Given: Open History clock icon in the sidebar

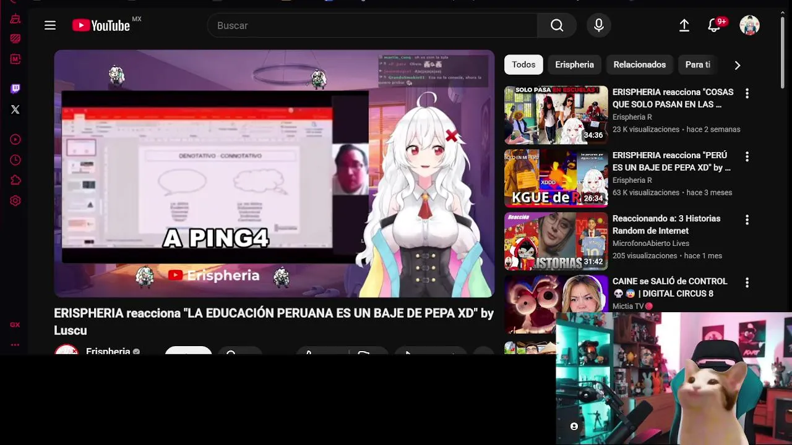Looking at the screenshot, I should [15, 160].
